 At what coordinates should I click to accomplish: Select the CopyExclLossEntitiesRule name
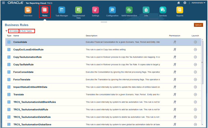(x=28, y=49)
